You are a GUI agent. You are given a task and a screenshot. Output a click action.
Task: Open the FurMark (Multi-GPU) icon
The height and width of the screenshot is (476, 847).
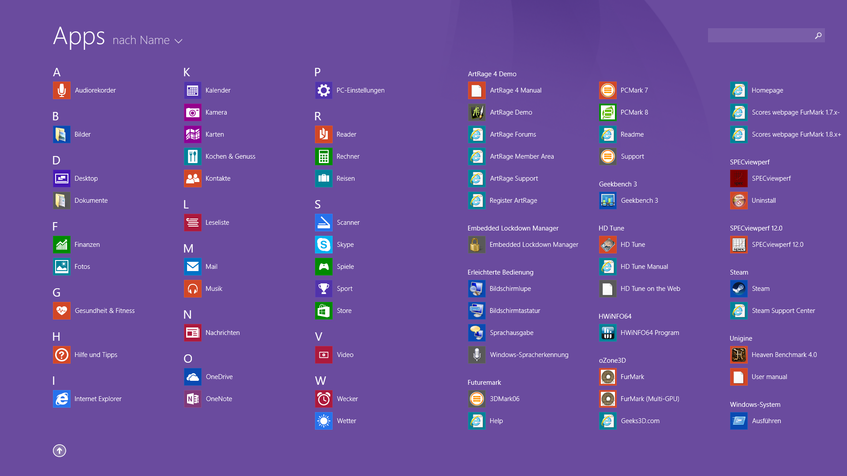point(607,399)
